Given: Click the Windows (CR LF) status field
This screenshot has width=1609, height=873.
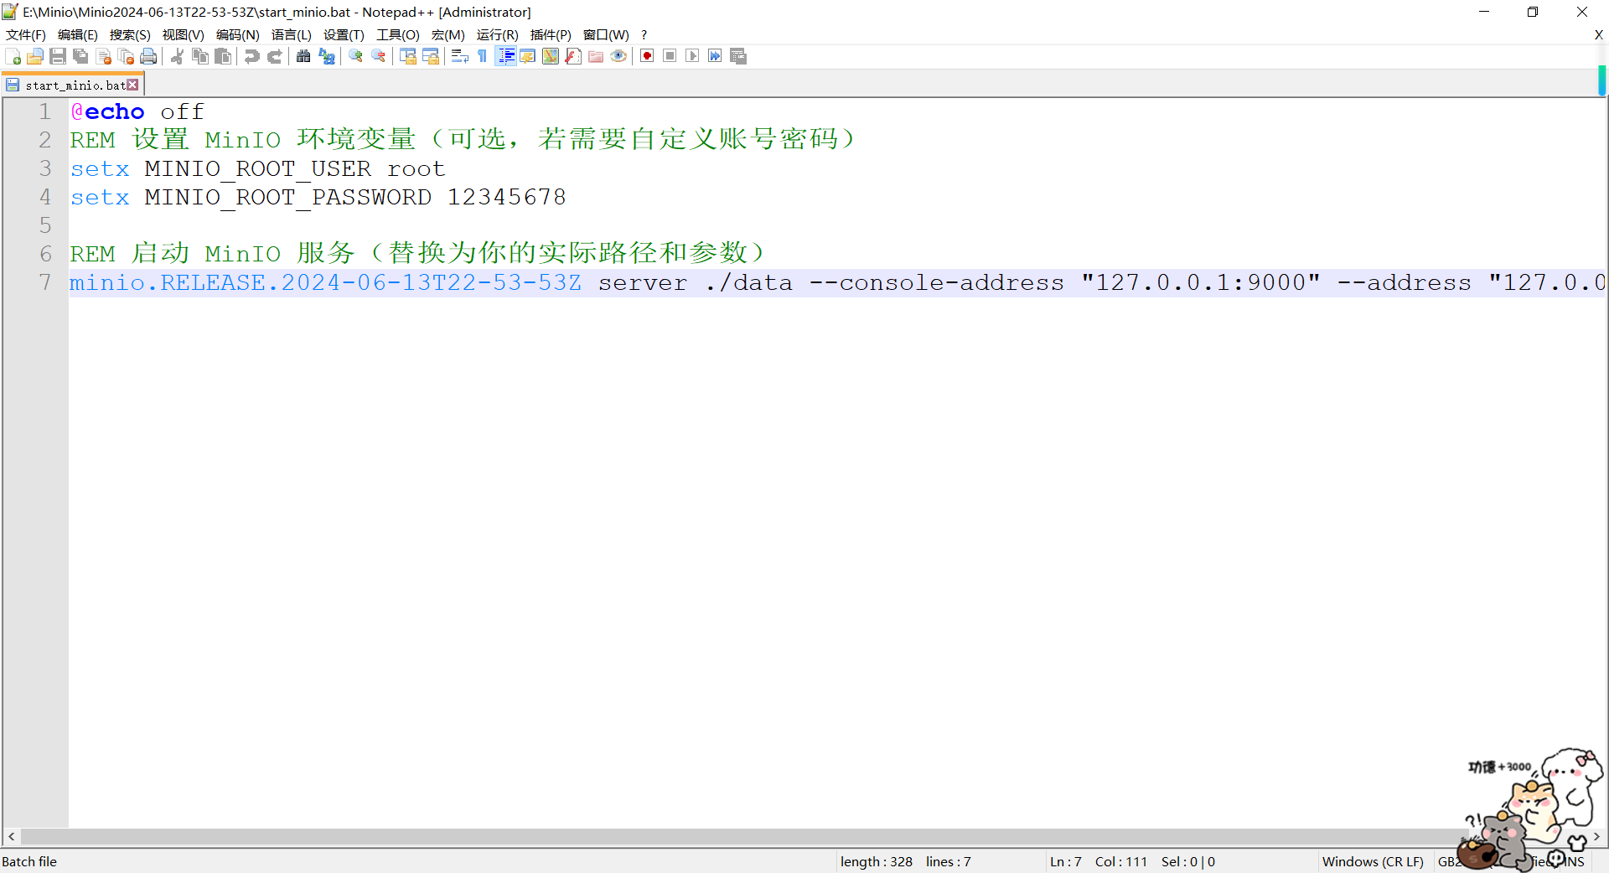Looking at the screenshot, I should [1373, 861].
